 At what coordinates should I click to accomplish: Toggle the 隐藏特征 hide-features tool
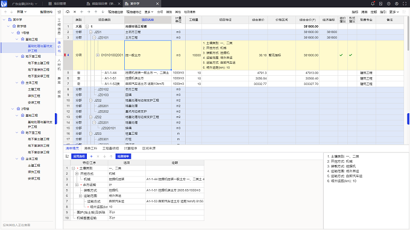(134, 12)
